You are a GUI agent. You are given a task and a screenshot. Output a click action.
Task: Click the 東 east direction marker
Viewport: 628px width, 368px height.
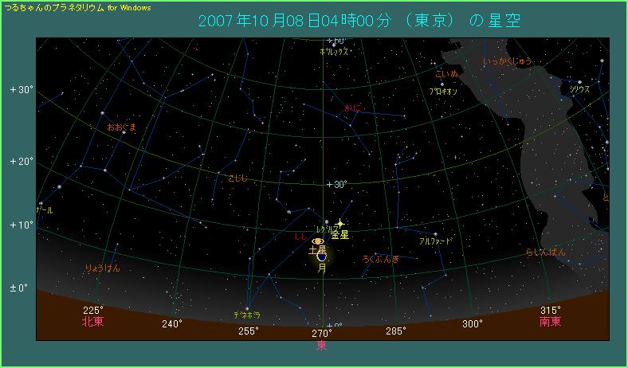click(x=322, y=346)
